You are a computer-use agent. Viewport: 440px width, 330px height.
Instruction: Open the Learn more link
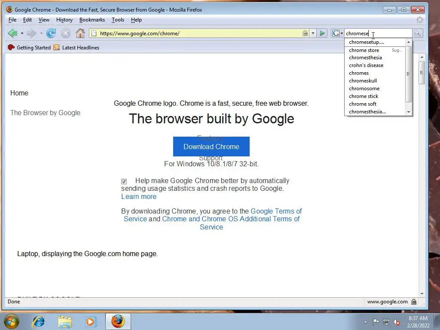coord(139,197)
